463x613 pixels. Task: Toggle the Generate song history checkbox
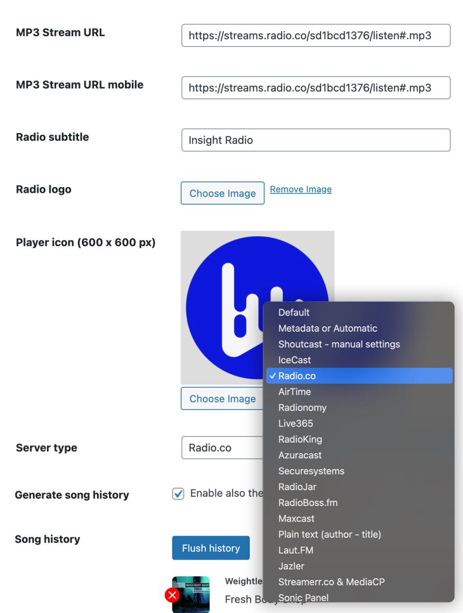178,494
